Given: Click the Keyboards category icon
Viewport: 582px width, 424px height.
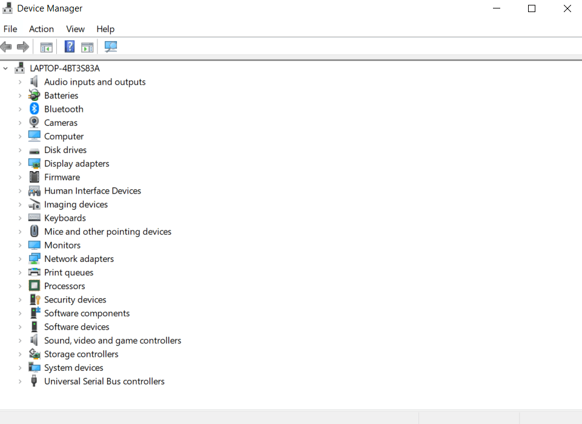Looking at the screenshot, I should (34, 218).
